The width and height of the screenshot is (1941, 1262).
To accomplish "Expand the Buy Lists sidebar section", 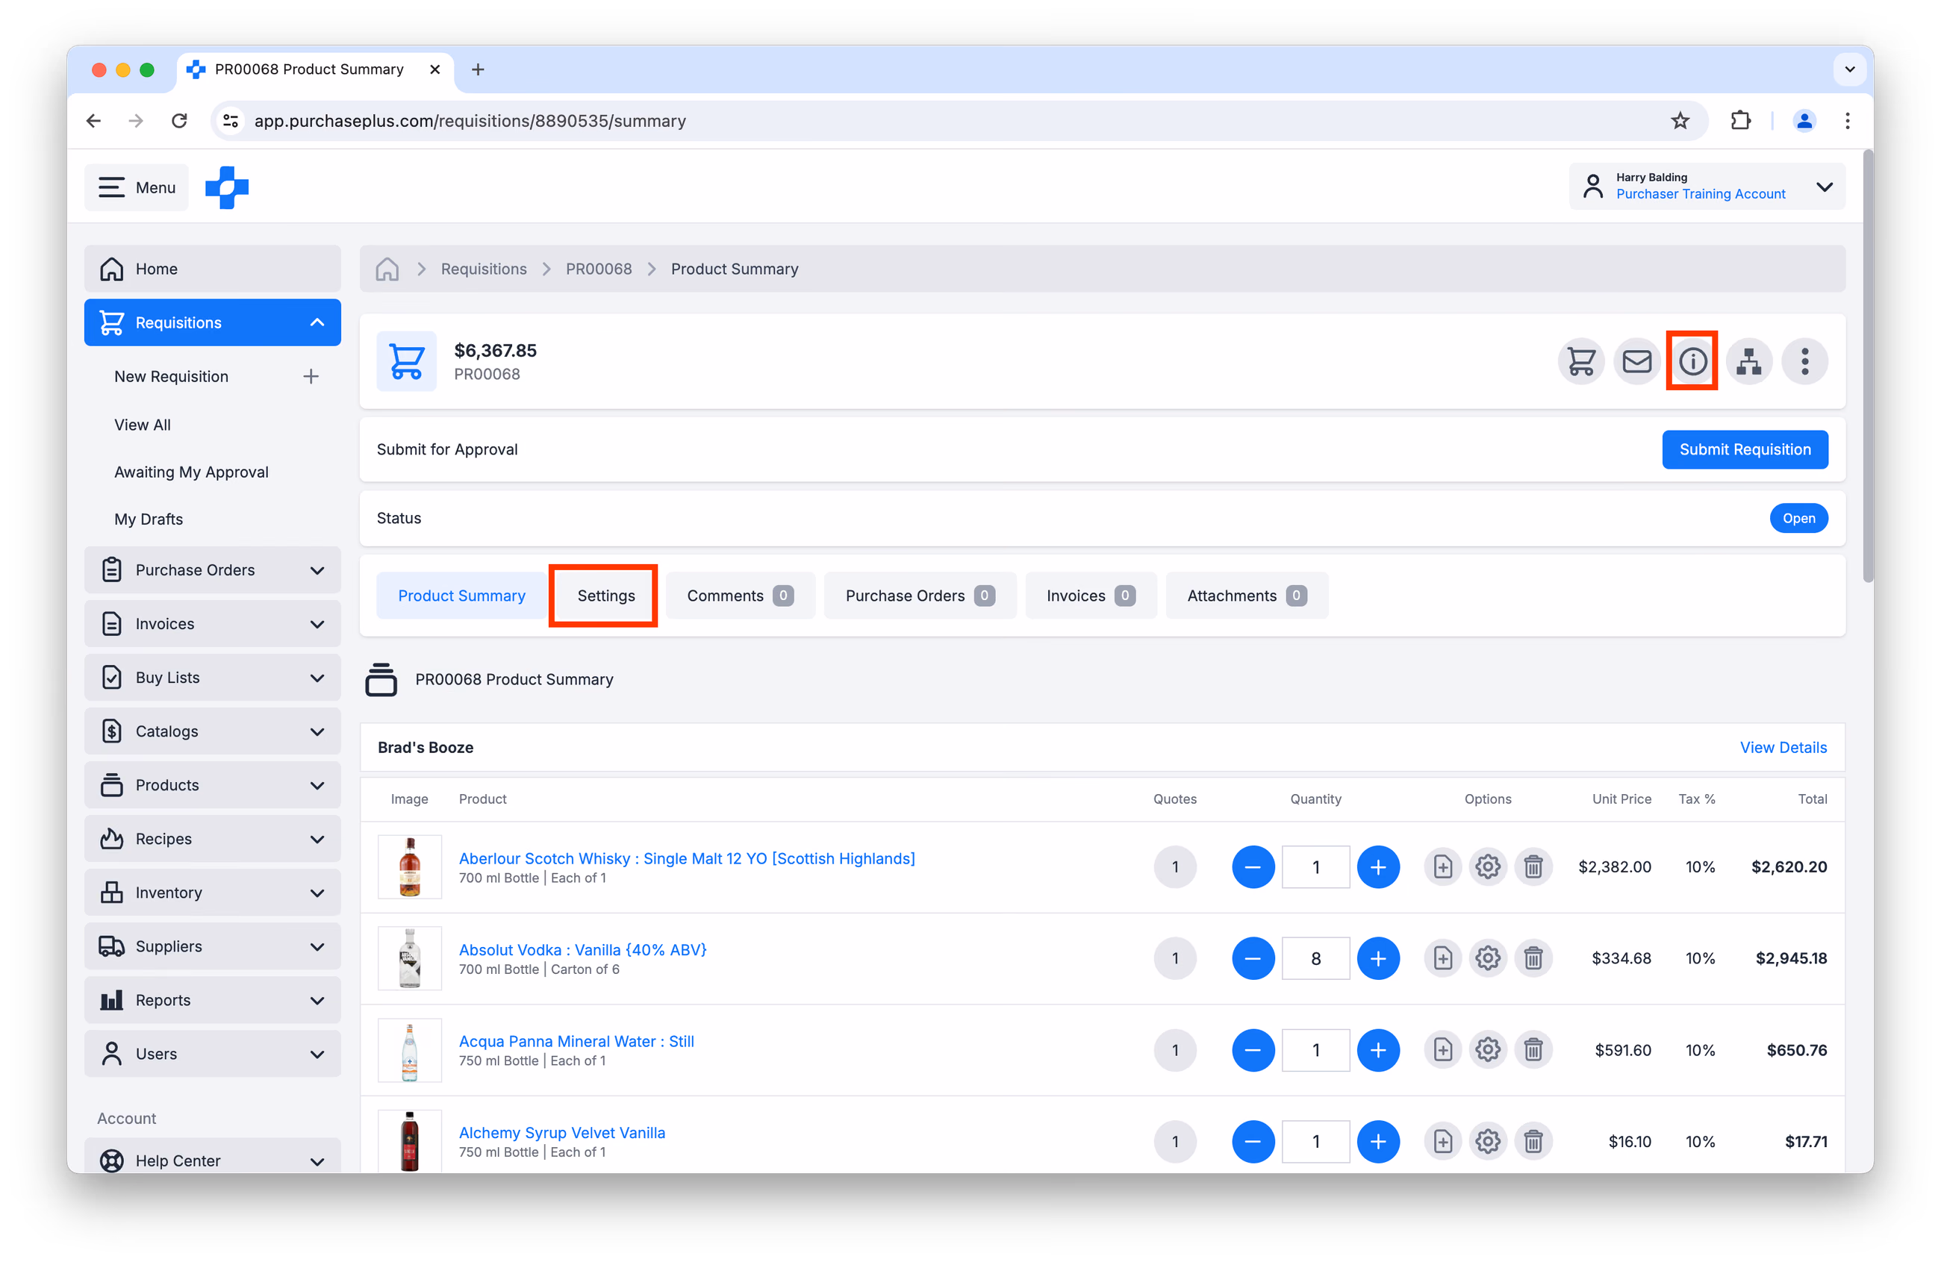I will [317, 678].
